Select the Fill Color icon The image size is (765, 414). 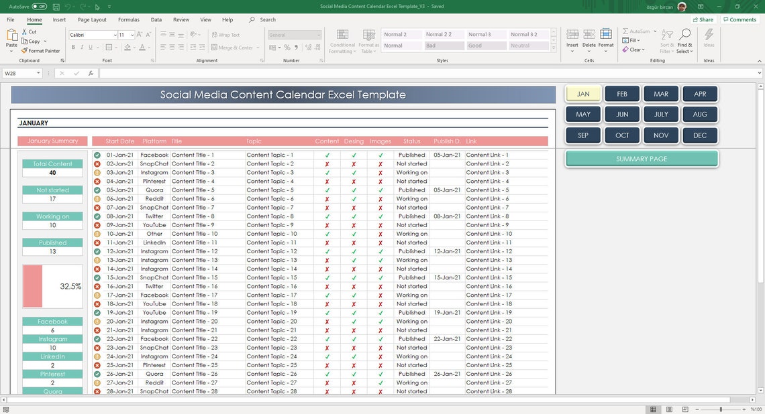[x=127, y=47]
